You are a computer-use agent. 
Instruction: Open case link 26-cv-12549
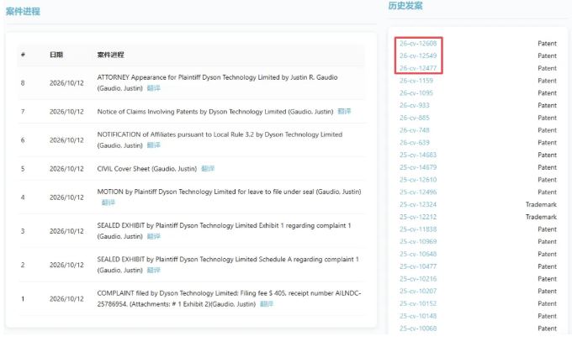tap(418, 55)
